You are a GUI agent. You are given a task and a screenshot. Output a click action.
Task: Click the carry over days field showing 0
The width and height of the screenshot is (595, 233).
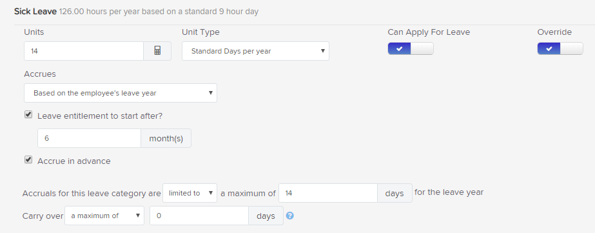pyautogui.click(x=199, y=216)
